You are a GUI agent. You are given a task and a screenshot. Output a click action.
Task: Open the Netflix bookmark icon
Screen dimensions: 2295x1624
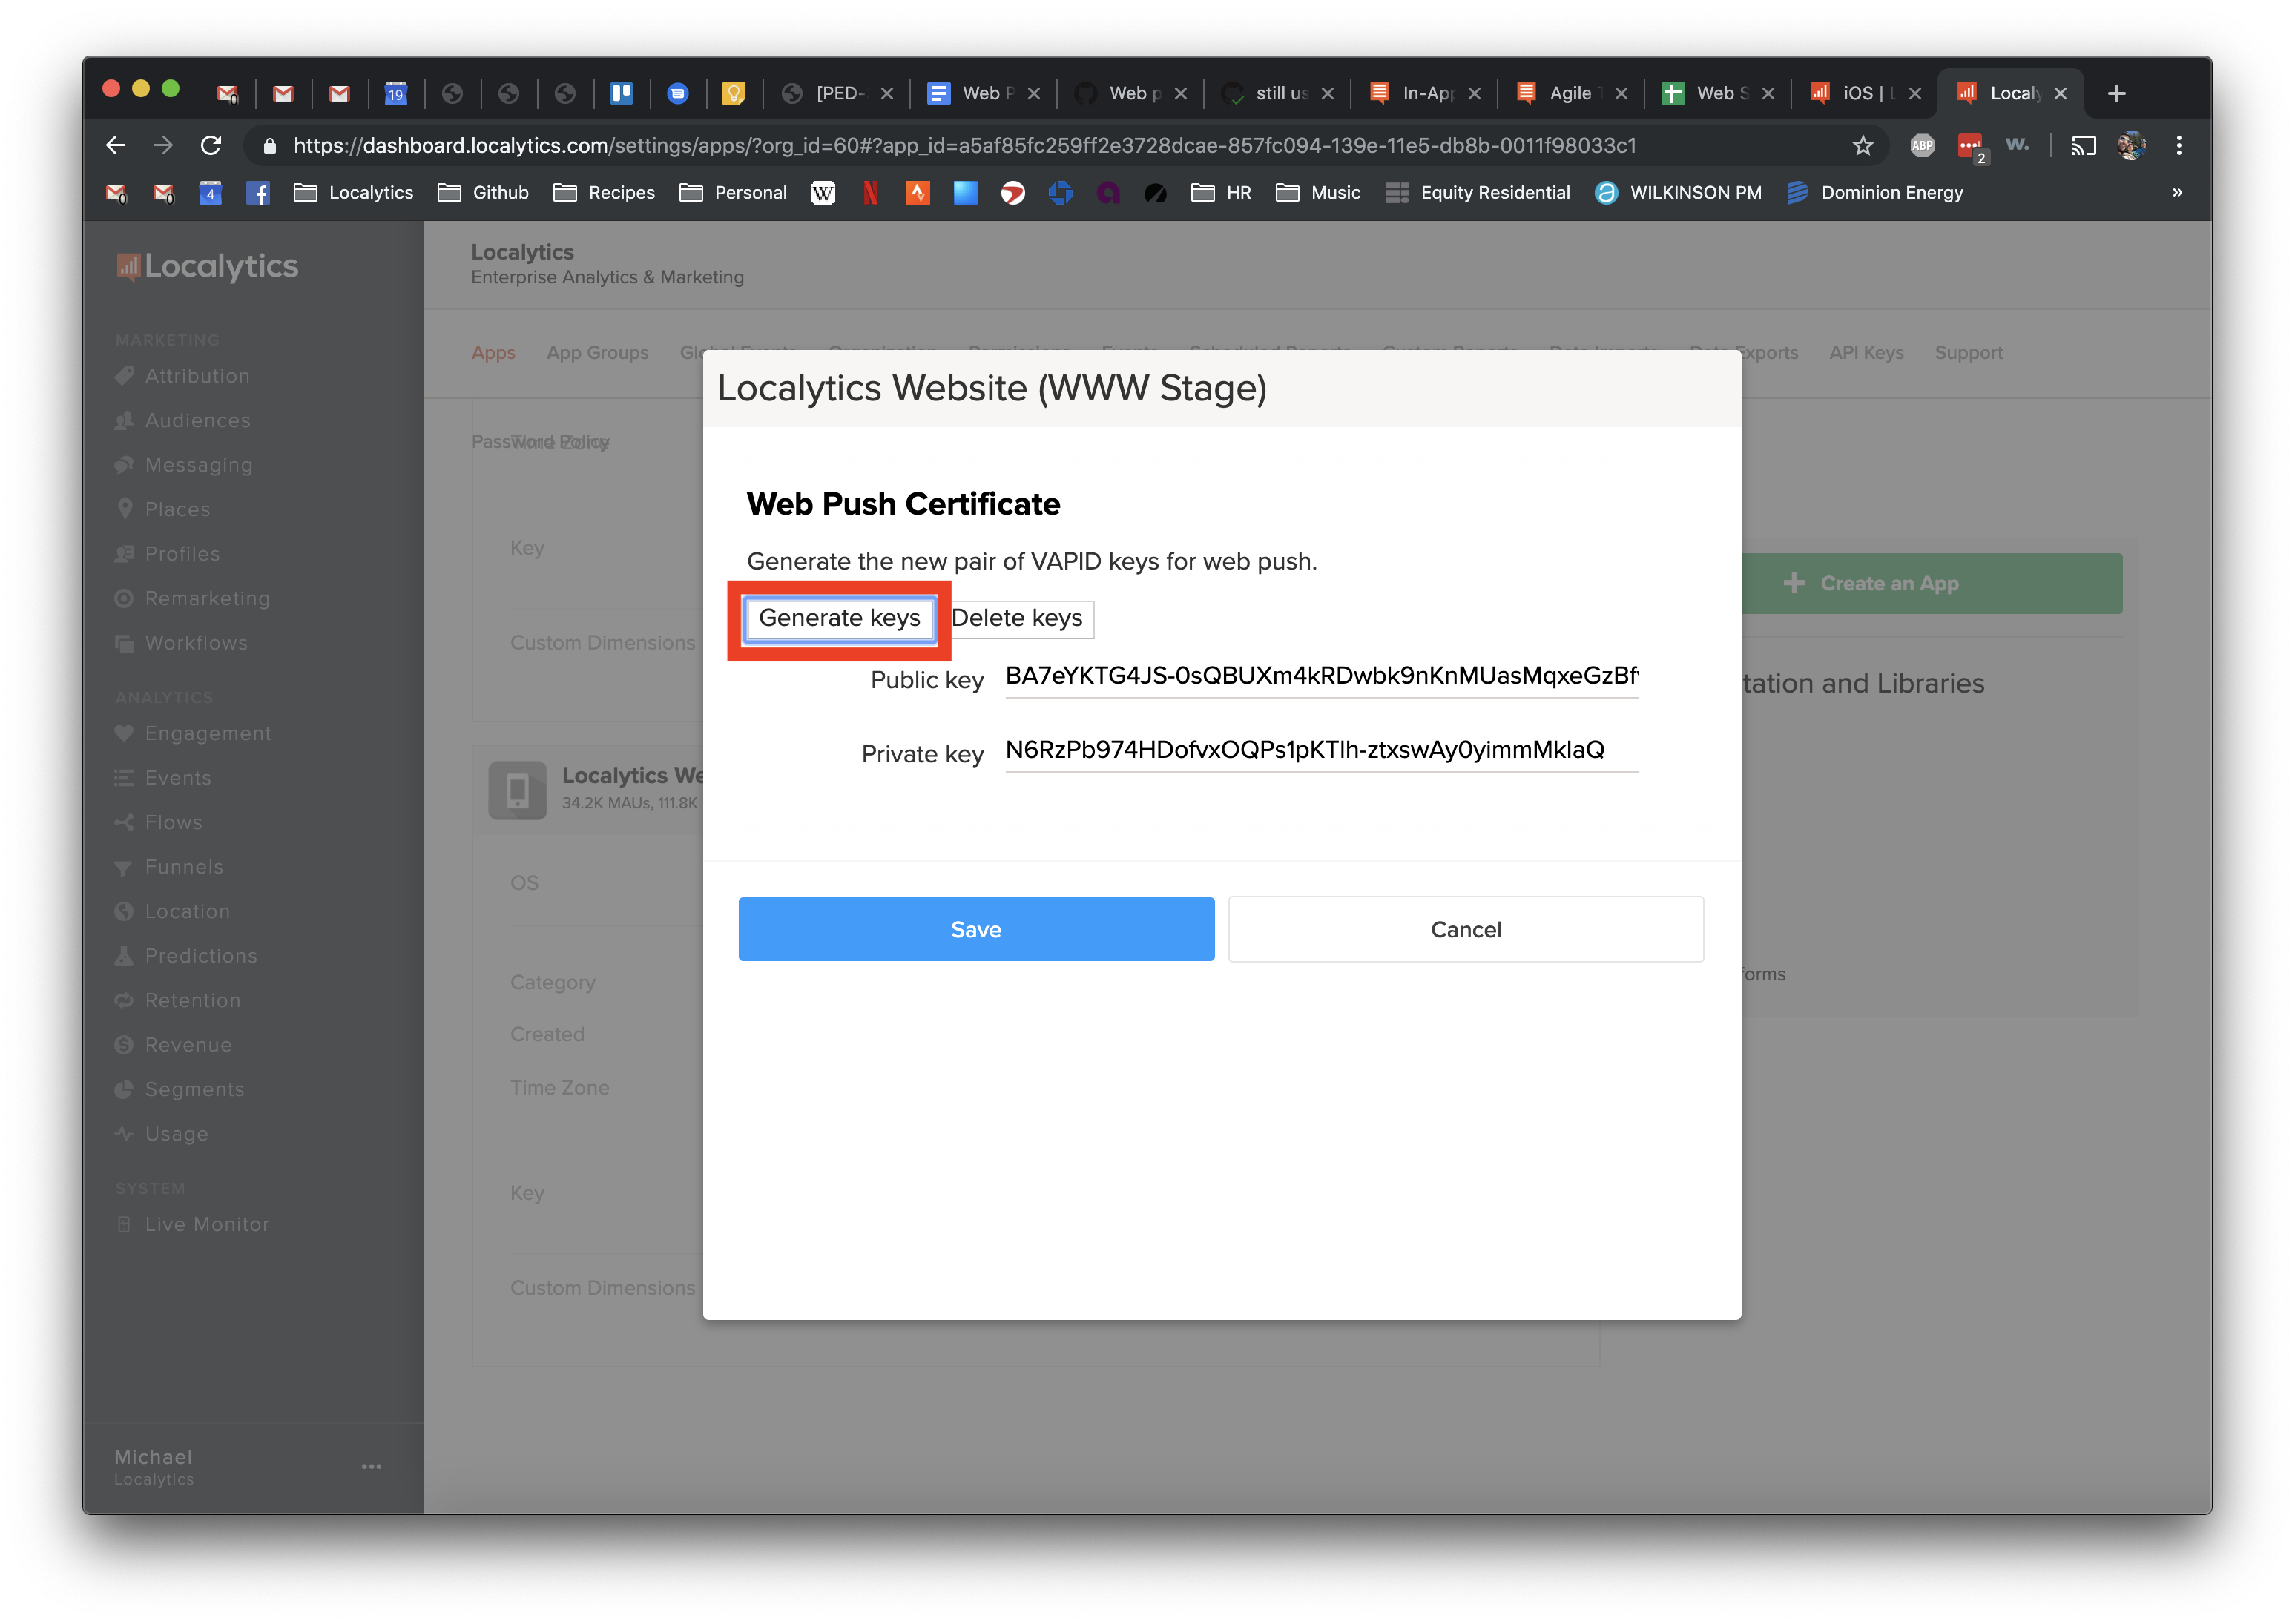[870, 193]
